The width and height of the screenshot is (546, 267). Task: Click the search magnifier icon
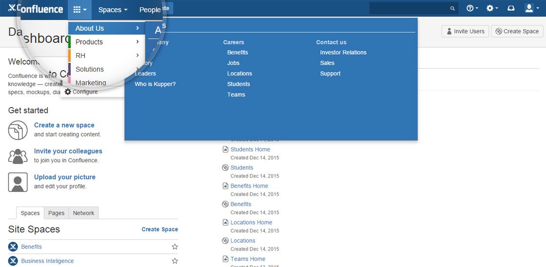coord(452,9)
